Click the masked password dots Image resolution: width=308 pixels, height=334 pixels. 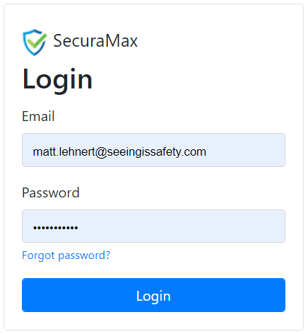56,228
